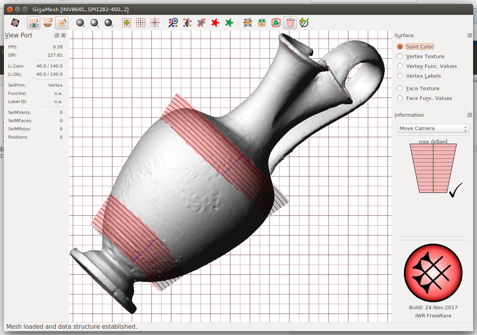
Task: Click the FuncVal n.a. value
Action: (x=59, y=93)
